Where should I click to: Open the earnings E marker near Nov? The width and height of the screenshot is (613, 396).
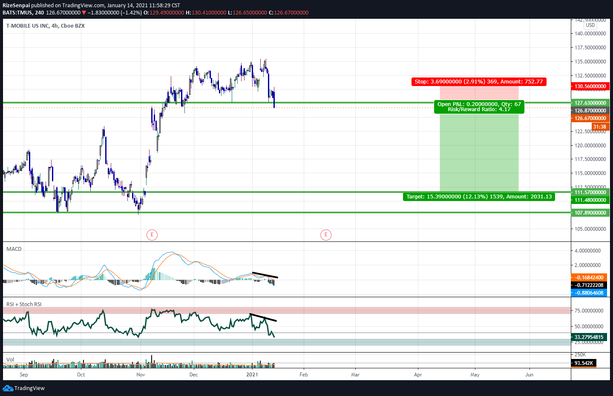[x=152, y=235]
